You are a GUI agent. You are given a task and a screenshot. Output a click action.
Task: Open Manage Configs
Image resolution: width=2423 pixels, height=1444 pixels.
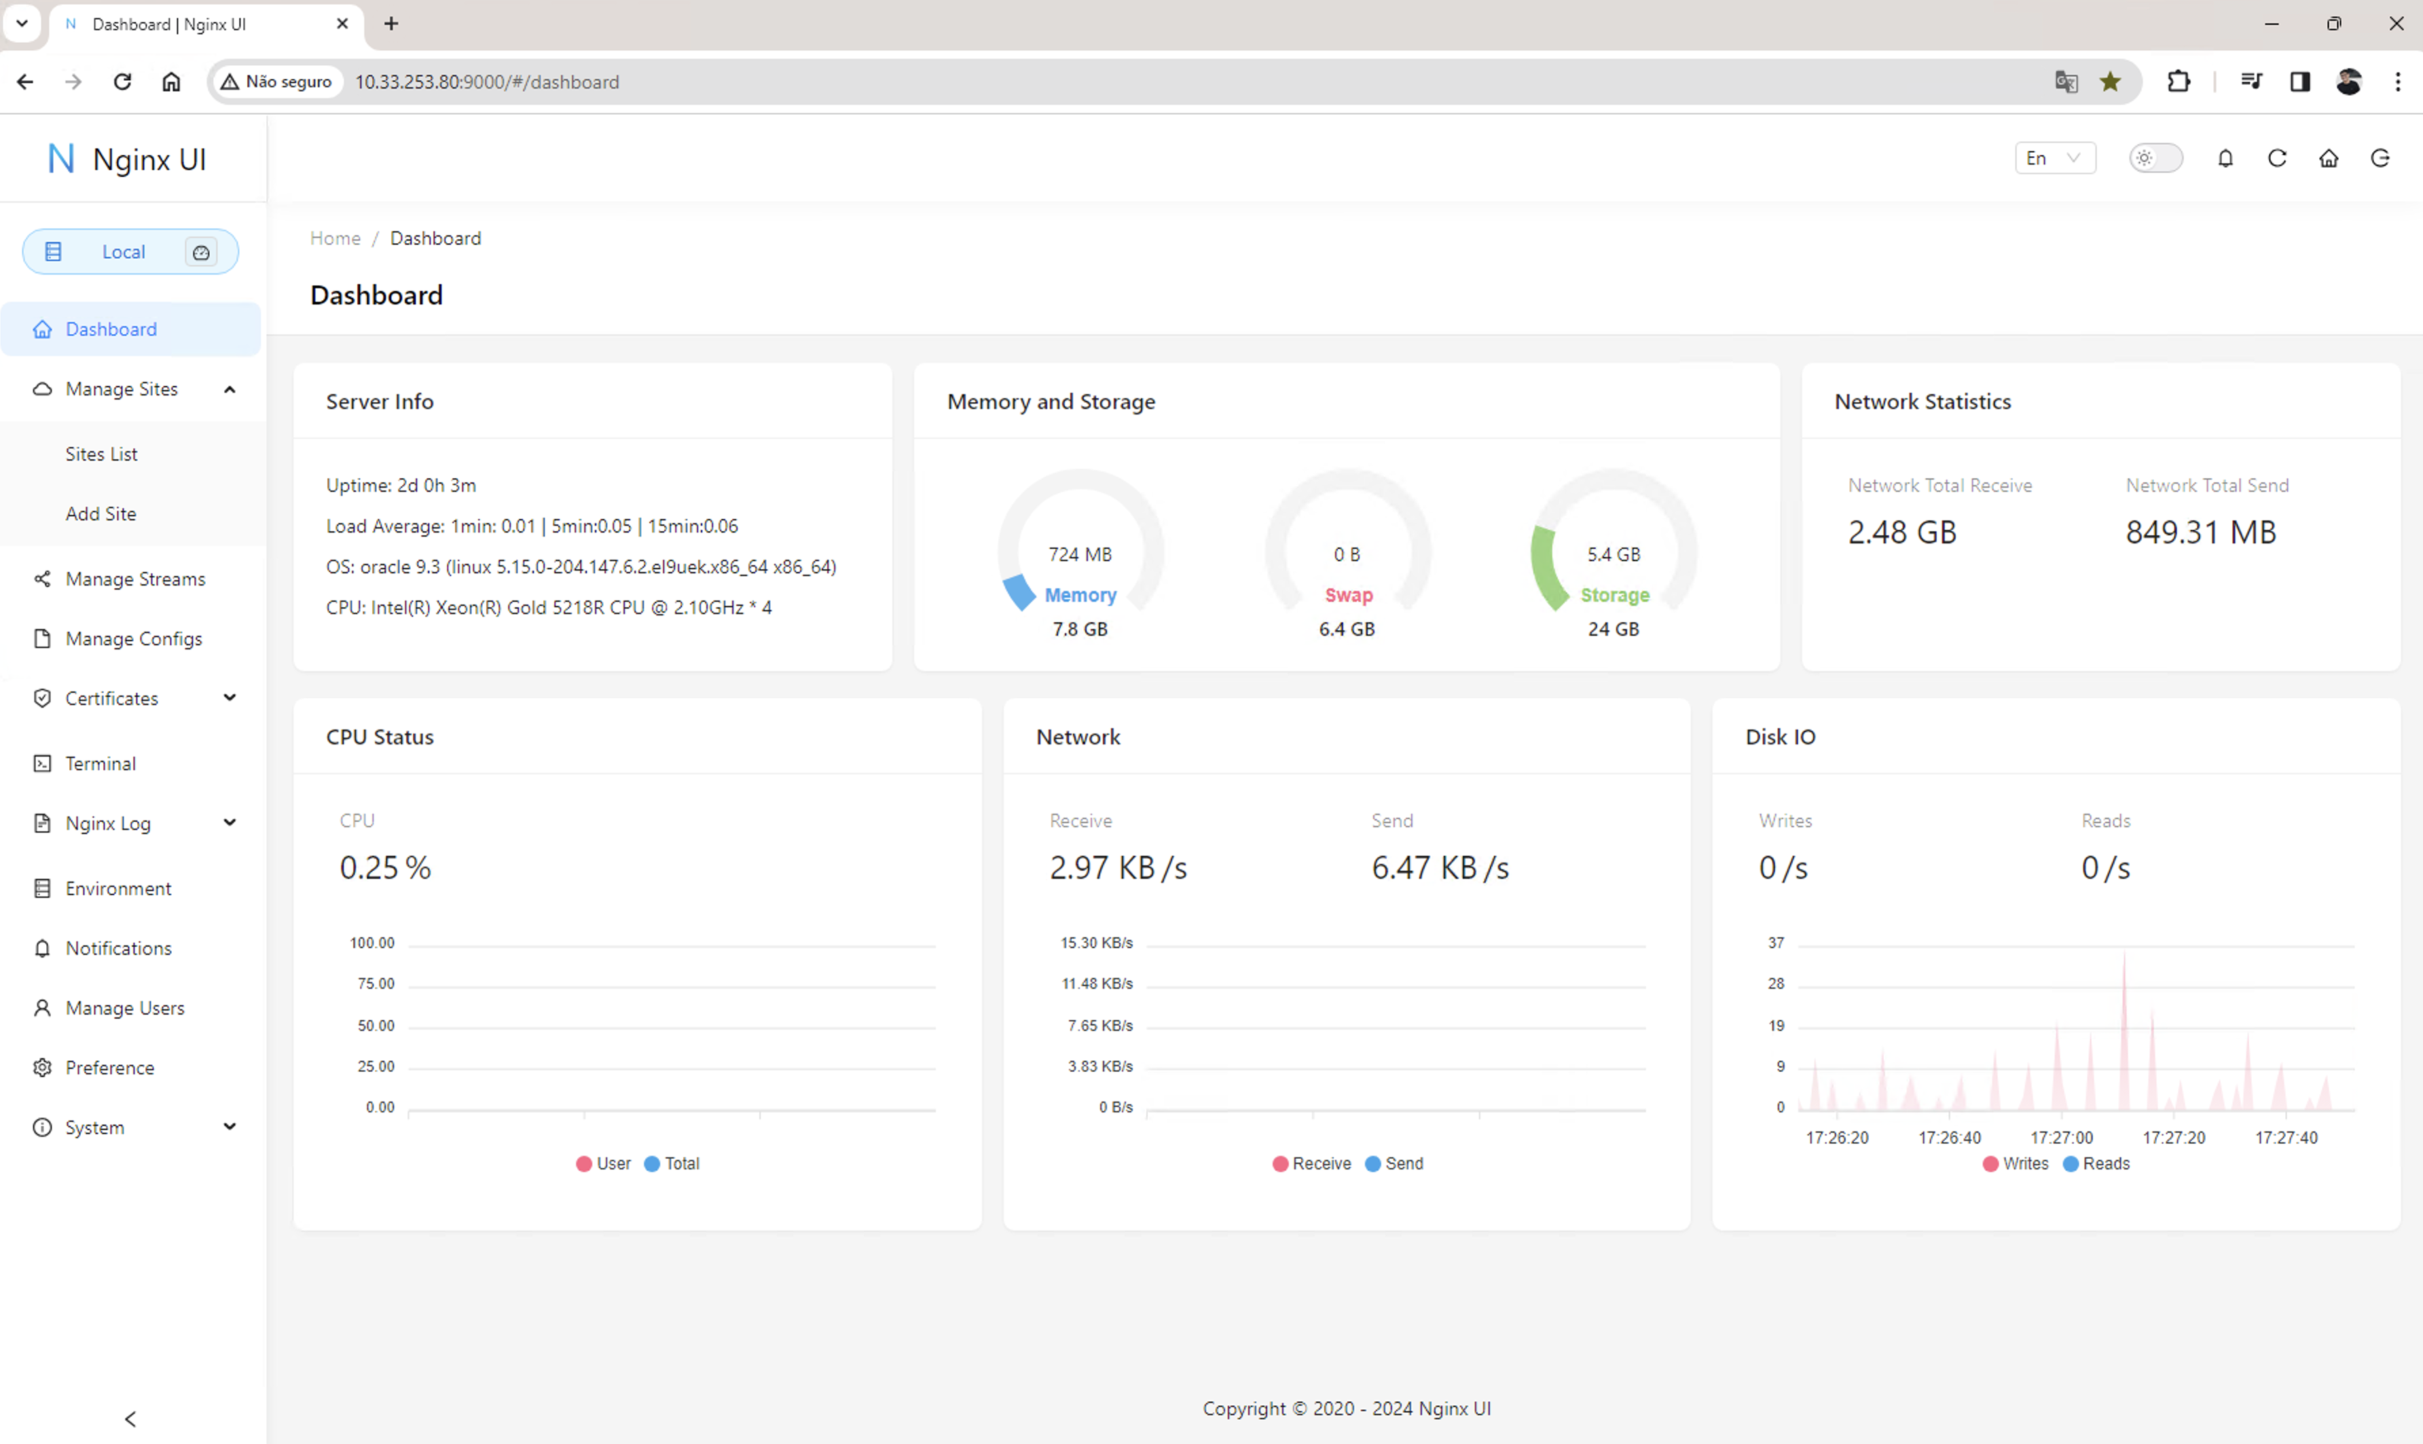pyautogui.click(x=134, y=638)
